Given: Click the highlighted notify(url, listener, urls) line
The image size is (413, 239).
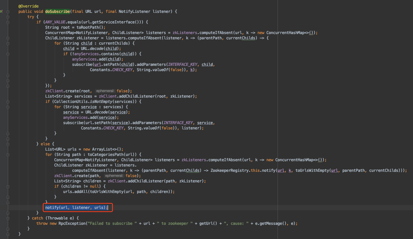Looking at the screenshot, I should (x=76, y=207).
